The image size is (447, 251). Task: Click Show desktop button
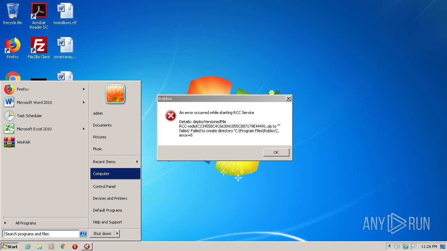tap(443, 246)
